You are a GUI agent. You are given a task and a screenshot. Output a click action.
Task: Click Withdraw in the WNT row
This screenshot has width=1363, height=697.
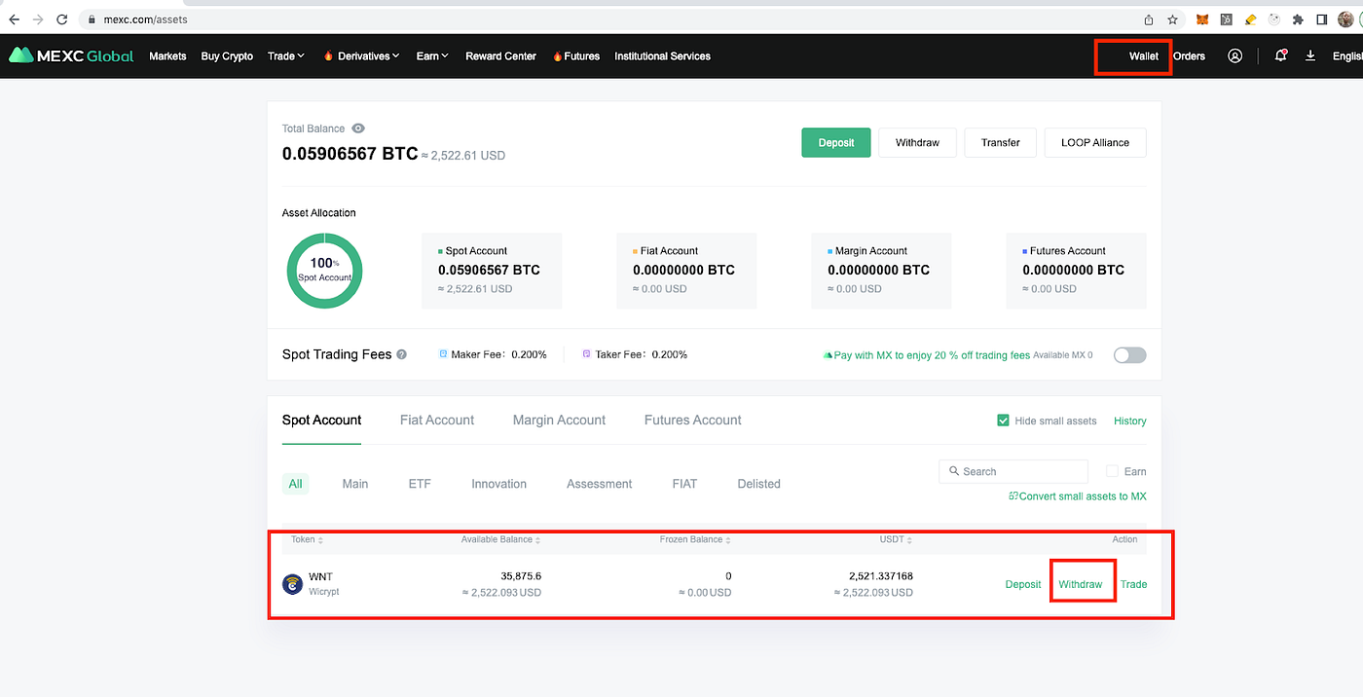tap(1081, 584)
